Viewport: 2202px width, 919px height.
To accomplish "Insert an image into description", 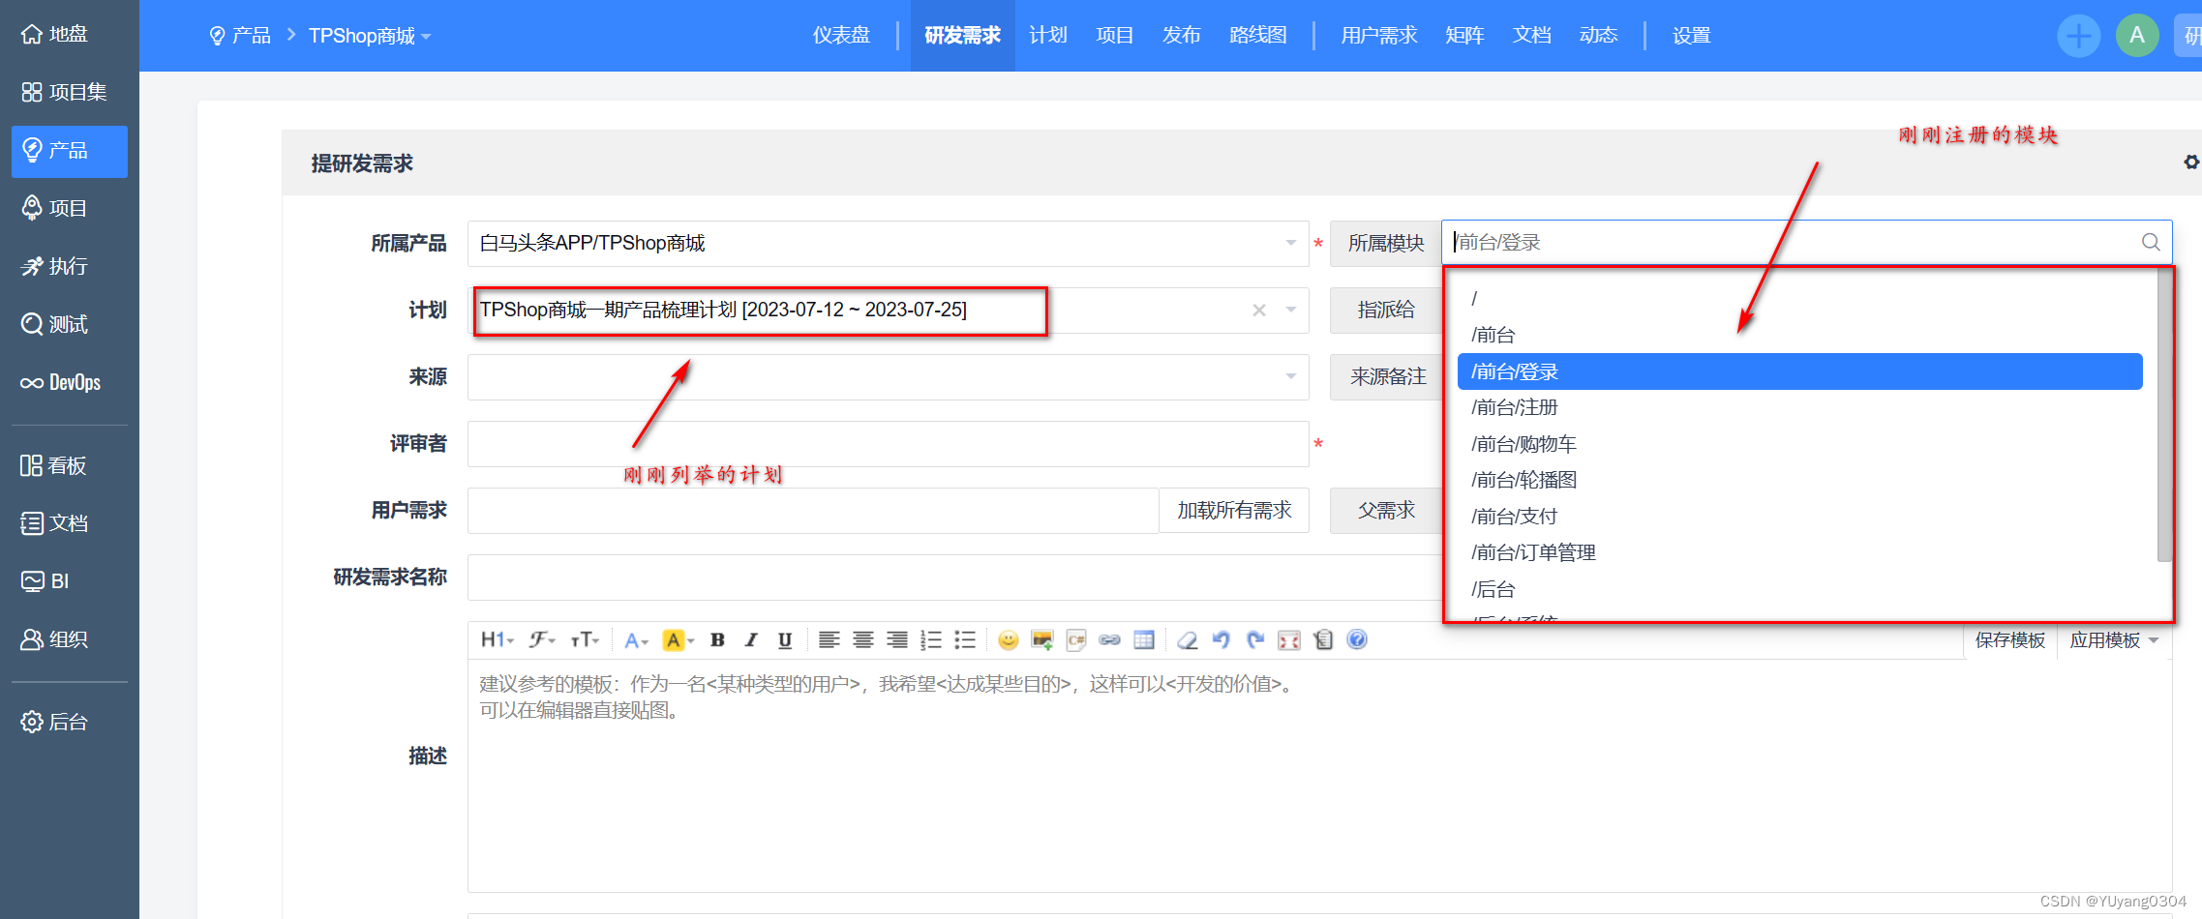I will click(x=1042, y=639).
